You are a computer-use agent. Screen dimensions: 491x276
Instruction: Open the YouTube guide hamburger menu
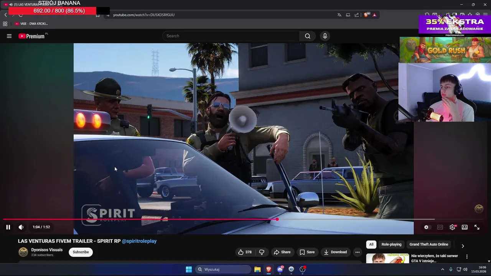click(9, 36)
